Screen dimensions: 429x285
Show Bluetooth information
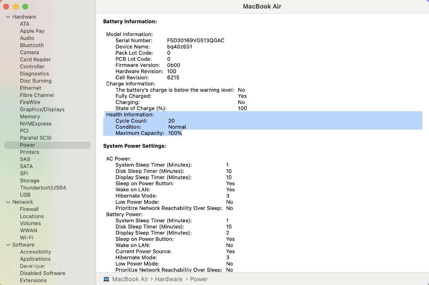pyautogui.click(x=32, y=45)
